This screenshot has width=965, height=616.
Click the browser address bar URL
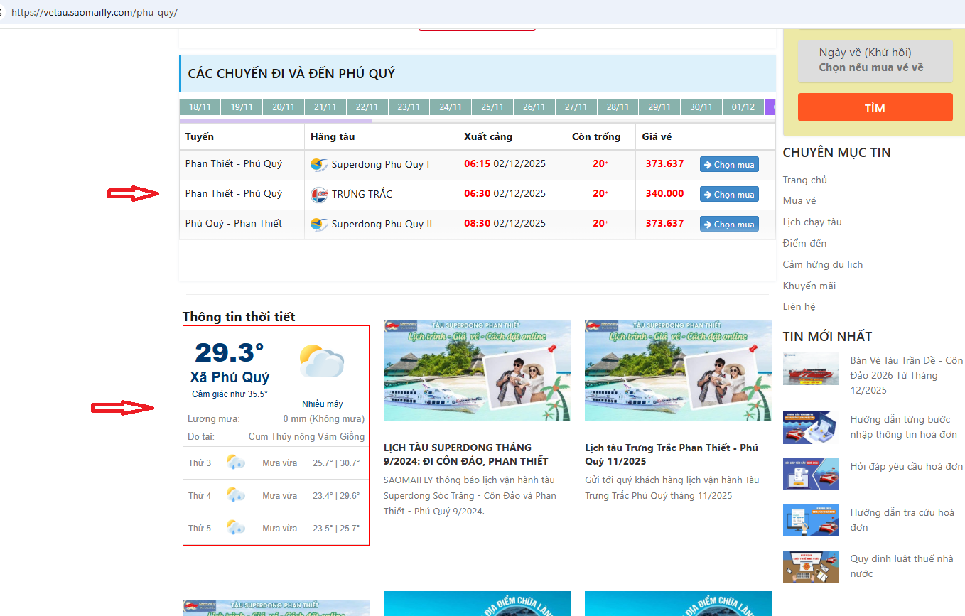pos(95,13)
